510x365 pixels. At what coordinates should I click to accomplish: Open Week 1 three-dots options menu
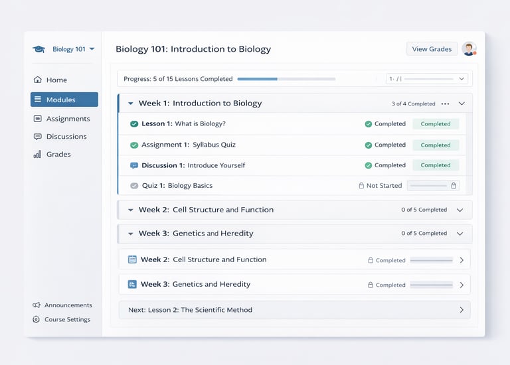click(445, 104)
